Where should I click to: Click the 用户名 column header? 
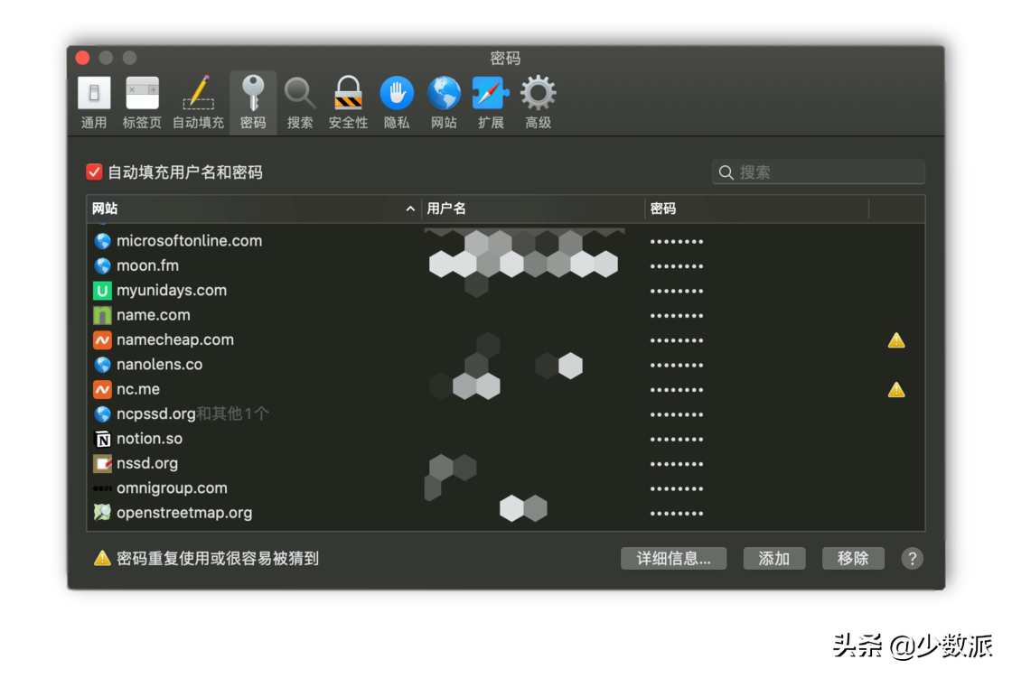[533, 209]
